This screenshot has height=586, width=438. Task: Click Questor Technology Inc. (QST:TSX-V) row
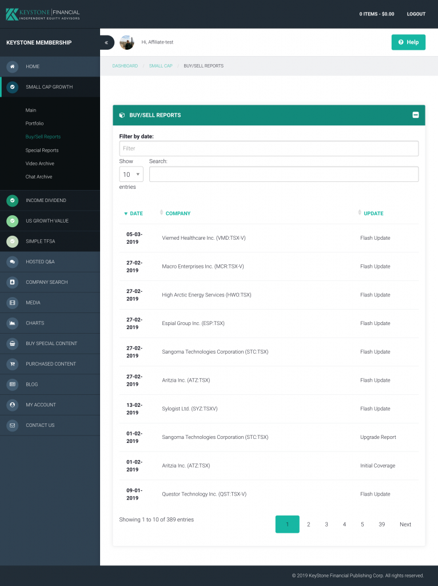pos(269,494)
